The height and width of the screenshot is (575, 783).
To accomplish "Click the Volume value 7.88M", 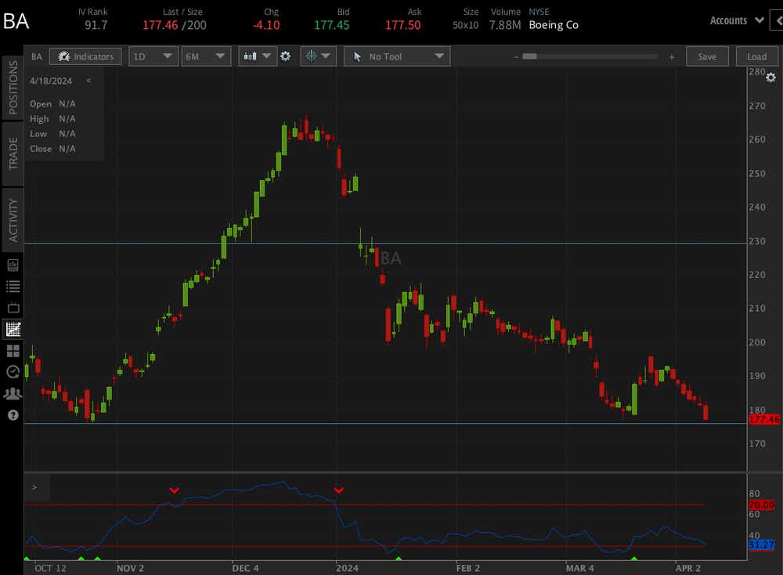I will pyautogui.click(x=505, y=25).
